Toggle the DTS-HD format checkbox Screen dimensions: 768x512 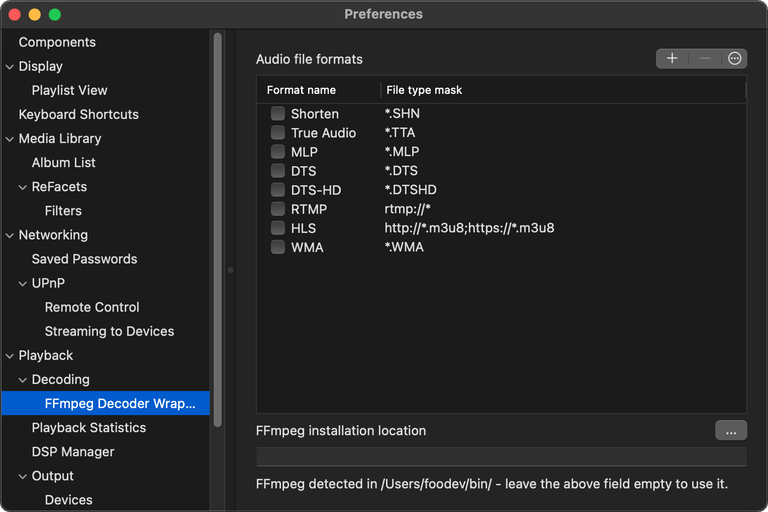(278, 190)
